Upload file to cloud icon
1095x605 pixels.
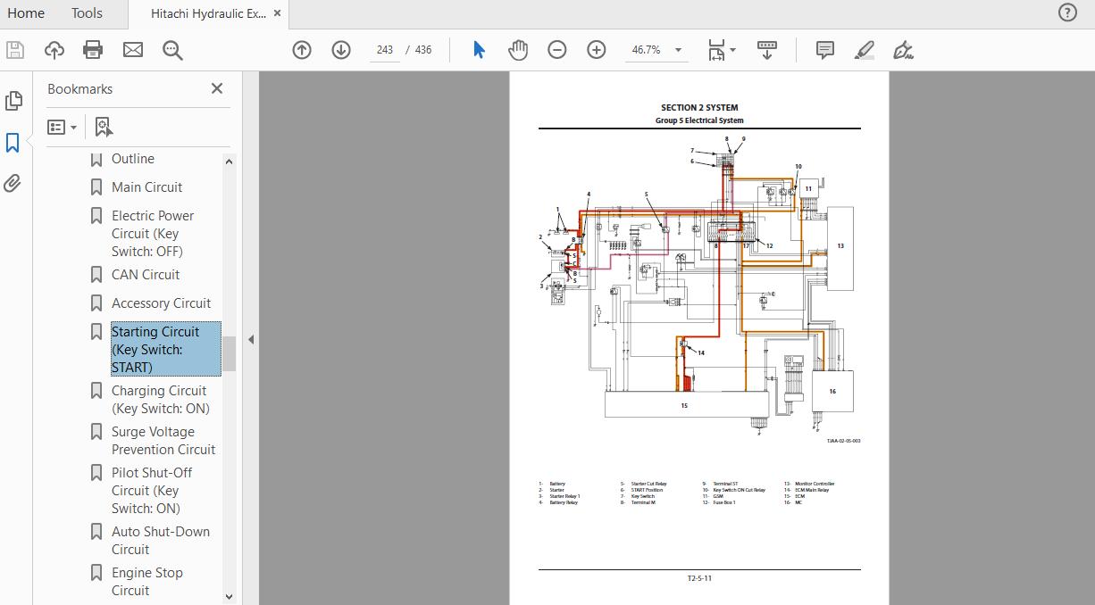click(54, 50)
